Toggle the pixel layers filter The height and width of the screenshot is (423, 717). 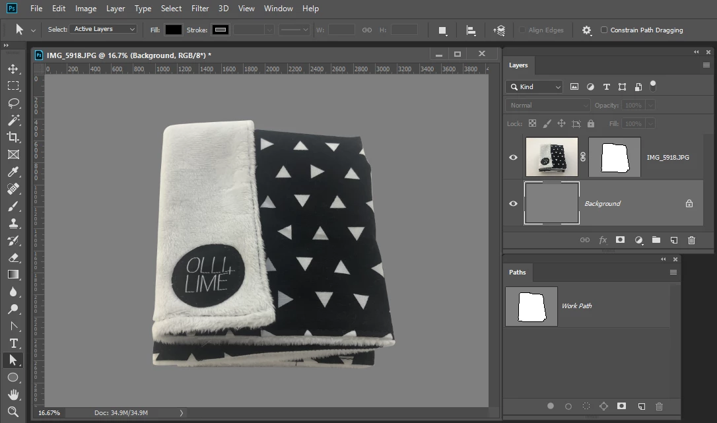click(574, 87)
